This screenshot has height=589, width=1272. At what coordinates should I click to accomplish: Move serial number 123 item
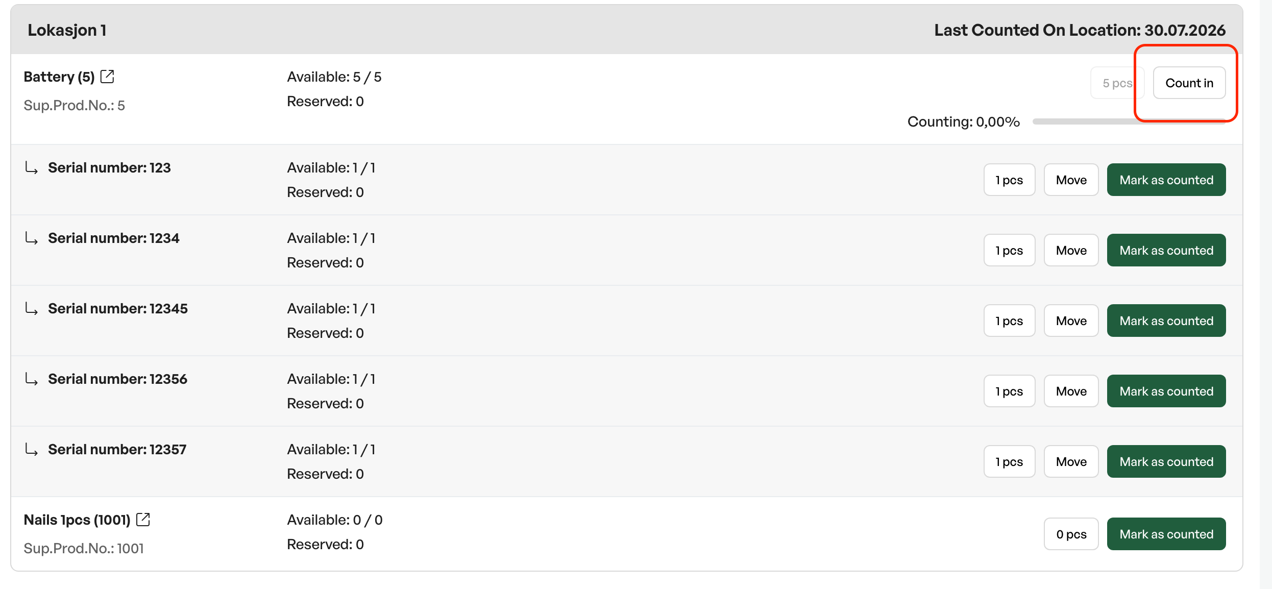point(1071,180)
